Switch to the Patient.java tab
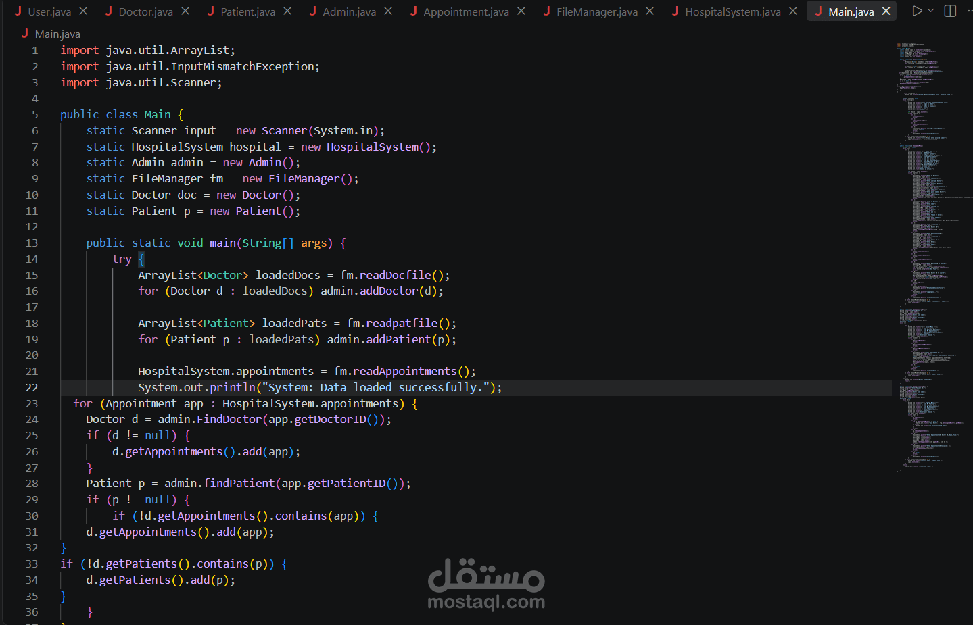Viewport: 973px width, 625px height. point(247,11)
